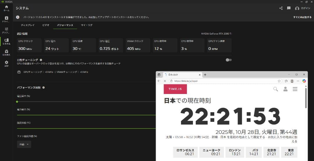Click the 電力最大 slider track
This screenshot has width=314, height=161.
(86, 115)
